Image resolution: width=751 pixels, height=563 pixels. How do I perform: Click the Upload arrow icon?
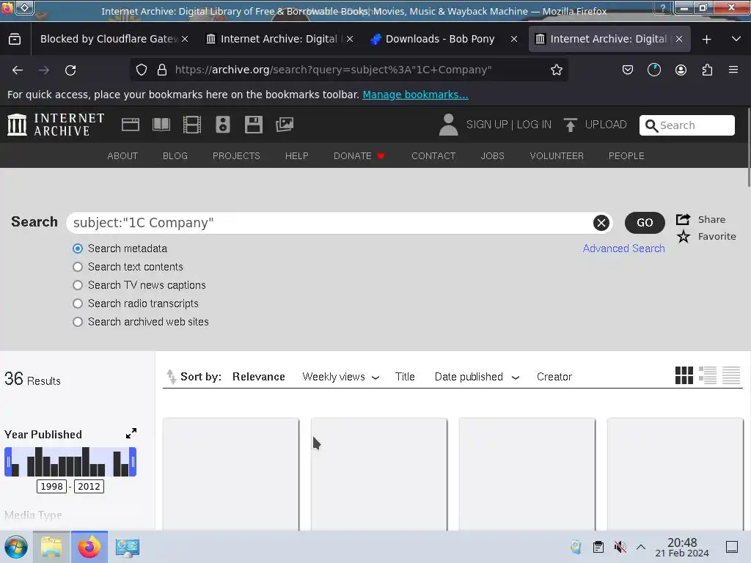tap(570, 125)
